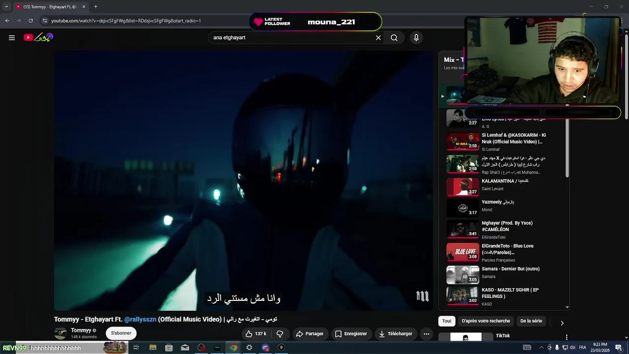Screen dimensions: 629x354
Task: Switch to Chrome on the taskbar
Action: click(233, 348)
